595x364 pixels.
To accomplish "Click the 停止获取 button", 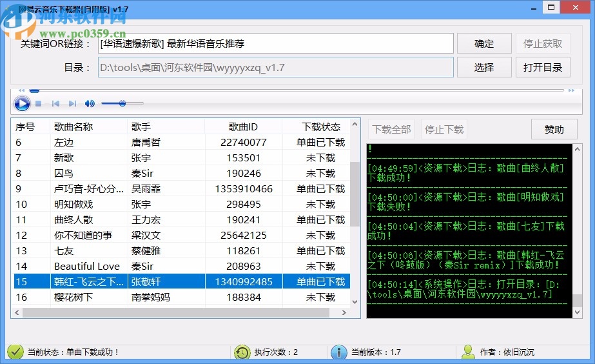I will [x=543, y=44].
